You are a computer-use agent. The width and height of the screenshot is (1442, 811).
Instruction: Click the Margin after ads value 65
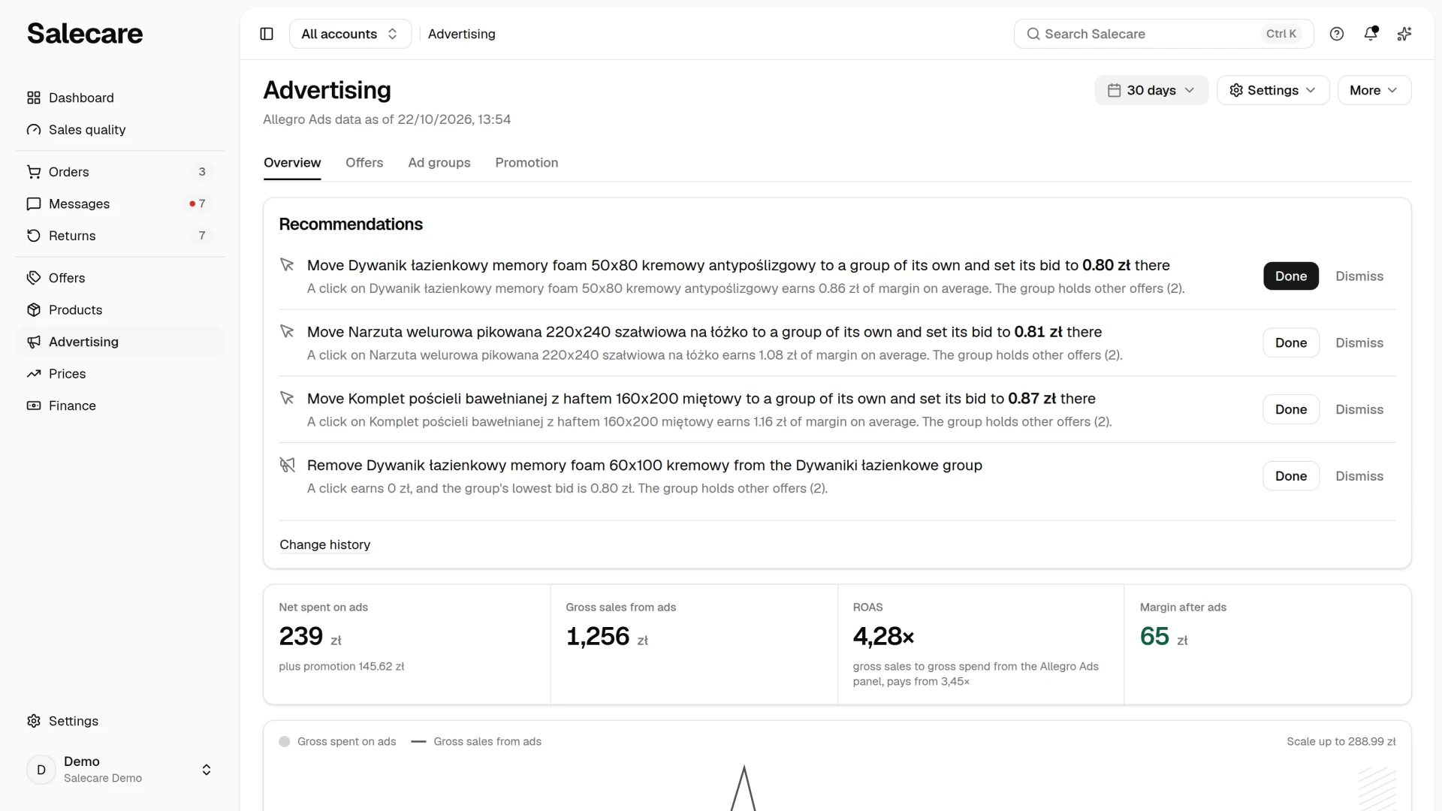1154,637
